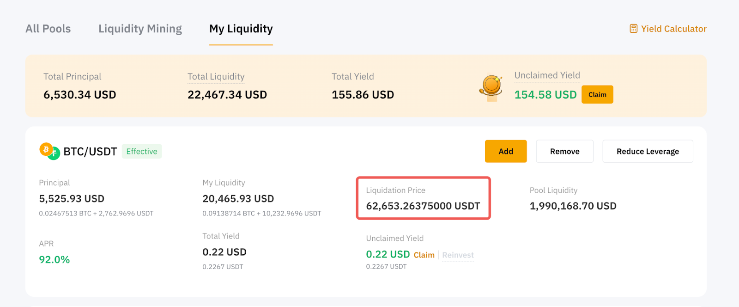
Task: Open the Liquidity Mining tab
Action: pos(140,29)
